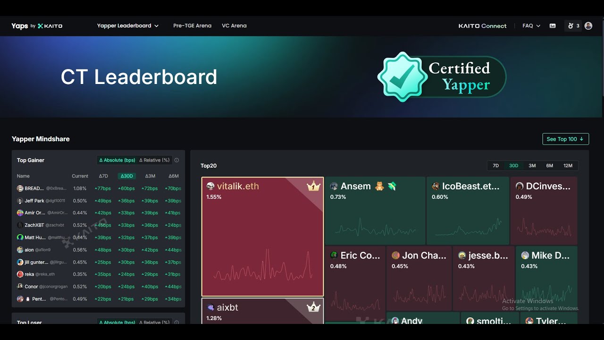Click ZachXBT avatar

coord(20,225)
